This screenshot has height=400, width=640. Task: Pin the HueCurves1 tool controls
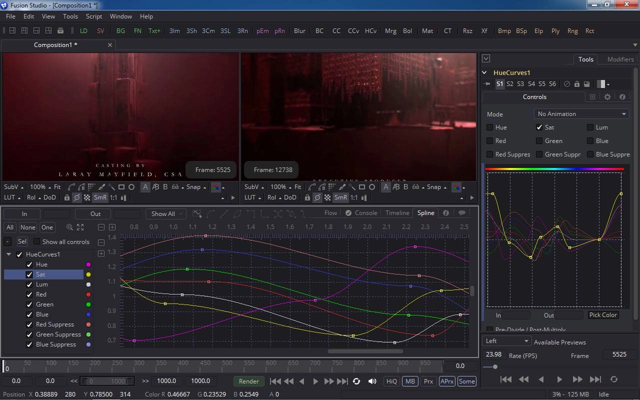coord(487,84)
